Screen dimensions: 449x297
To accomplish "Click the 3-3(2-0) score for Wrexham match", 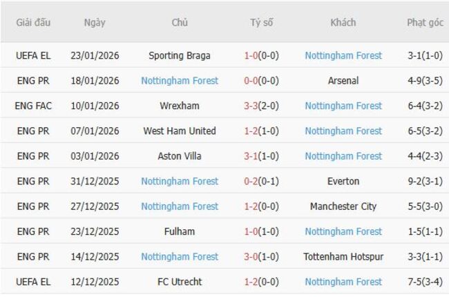I will [262, 106].
